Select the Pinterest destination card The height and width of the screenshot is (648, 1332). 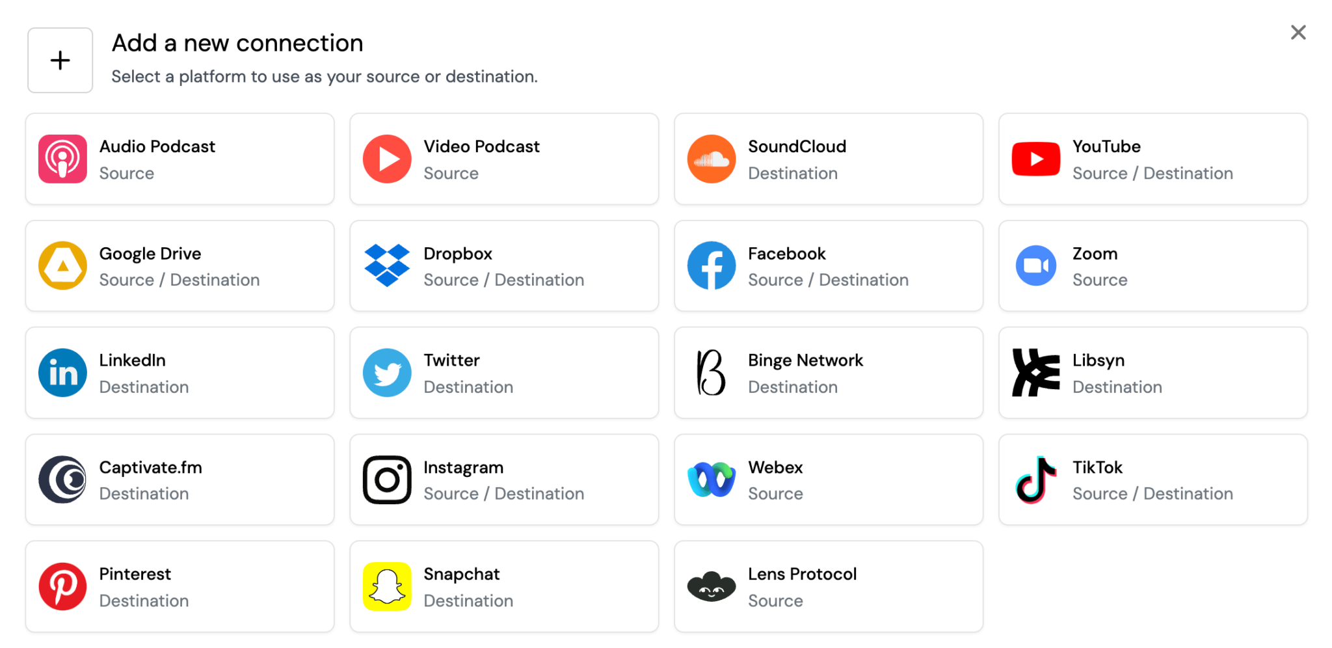(x=180, y=586)
